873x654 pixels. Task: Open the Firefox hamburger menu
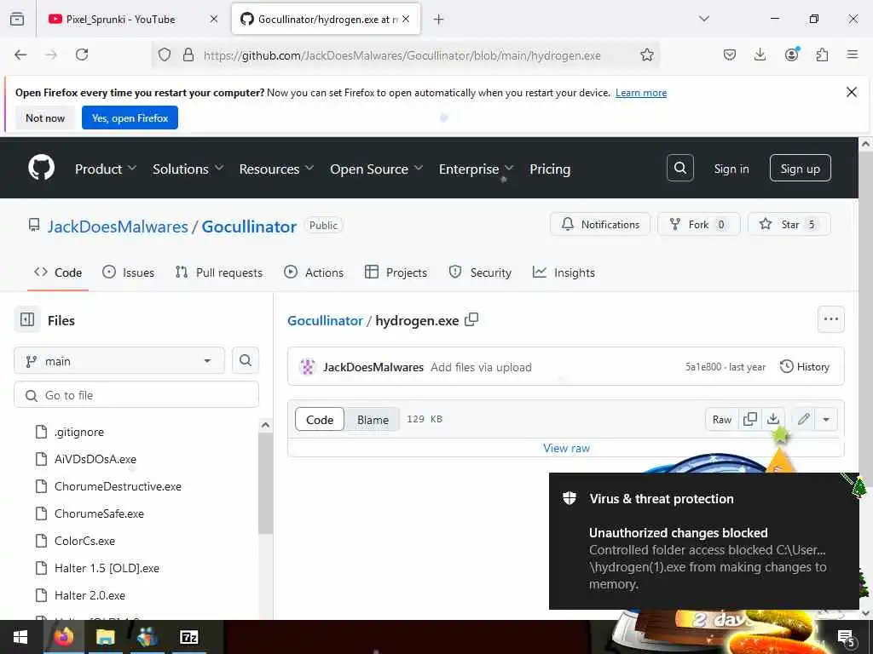(x=852, y=54)
